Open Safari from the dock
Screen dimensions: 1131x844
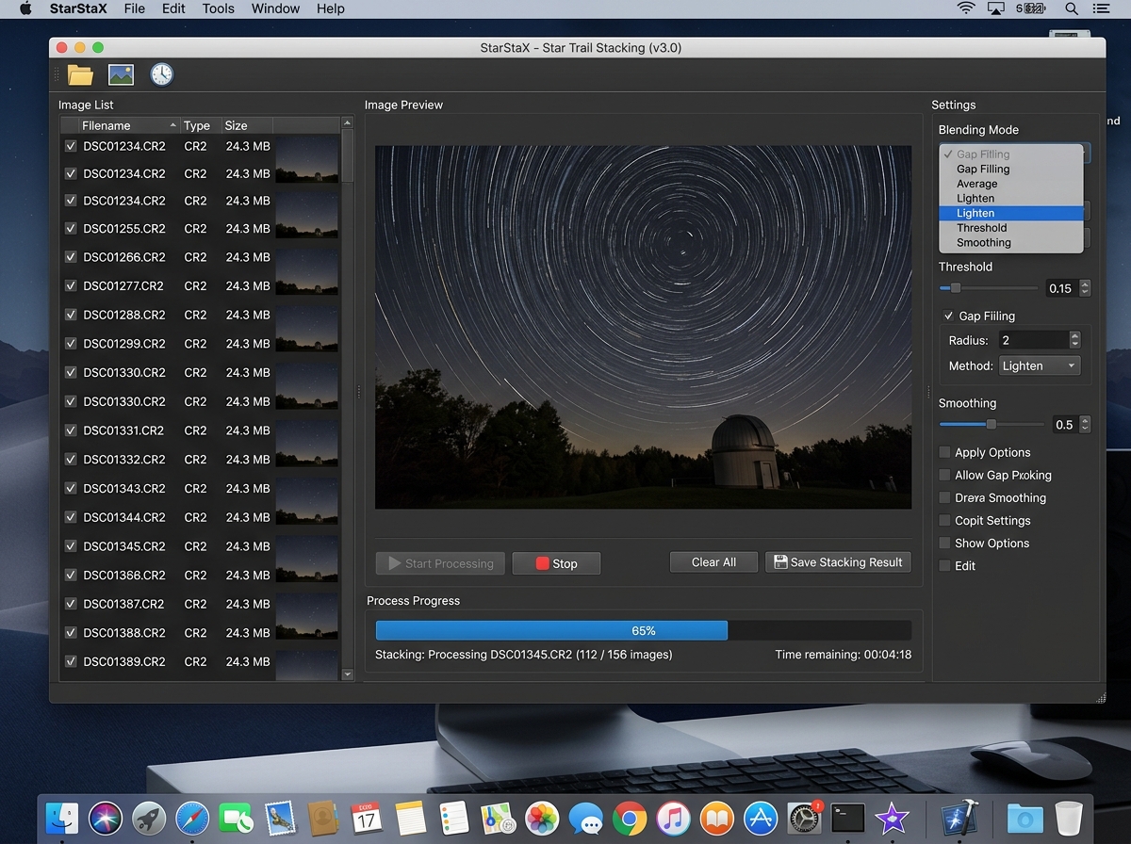coord(192,817)
